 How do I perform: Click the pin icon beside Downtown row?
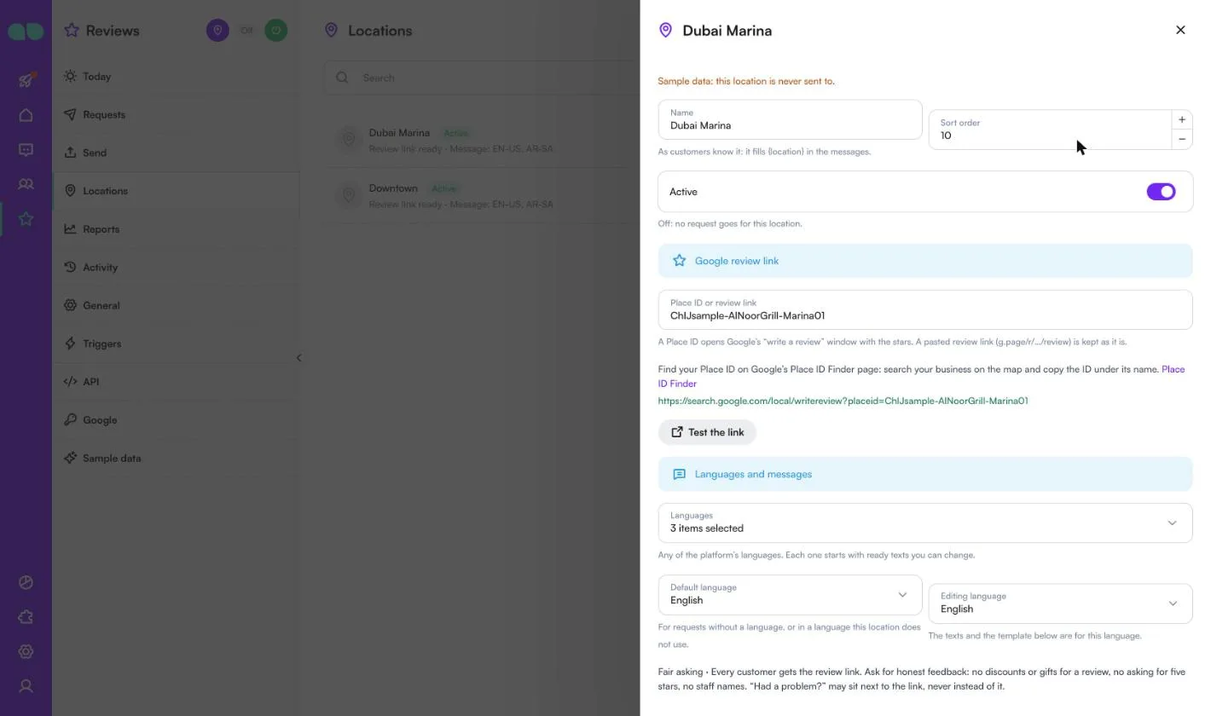pos(348,195)
